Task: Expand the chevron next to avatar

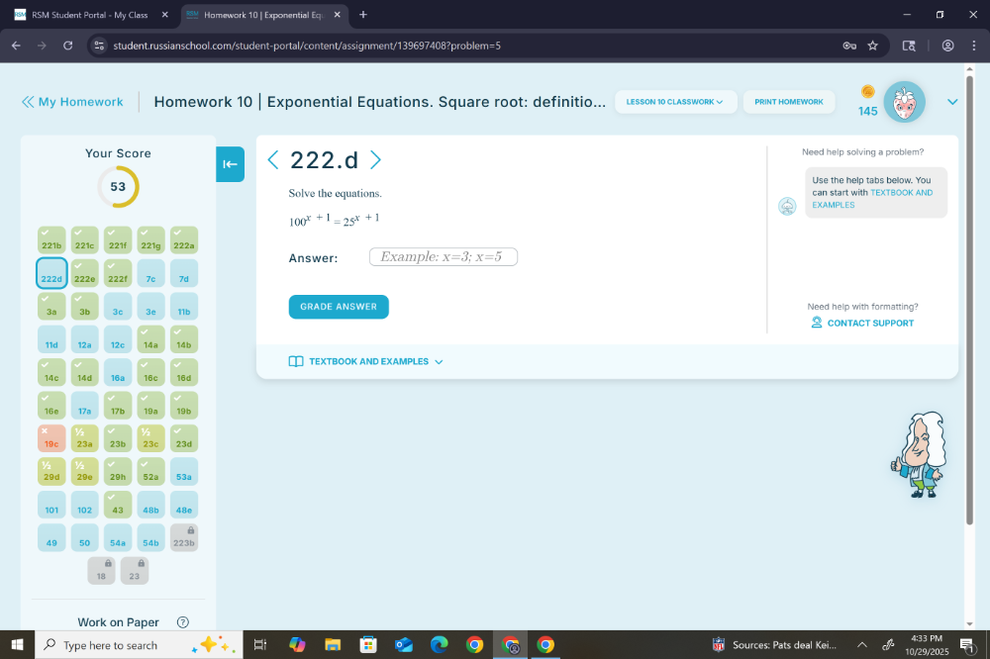Action: point(952,102)
